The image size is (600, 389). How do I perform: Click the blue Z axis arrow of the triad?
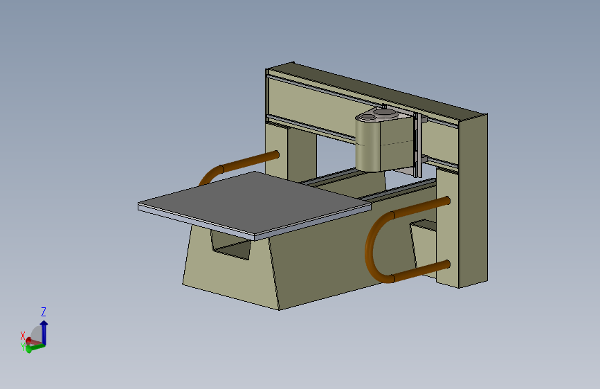point(44,332)
